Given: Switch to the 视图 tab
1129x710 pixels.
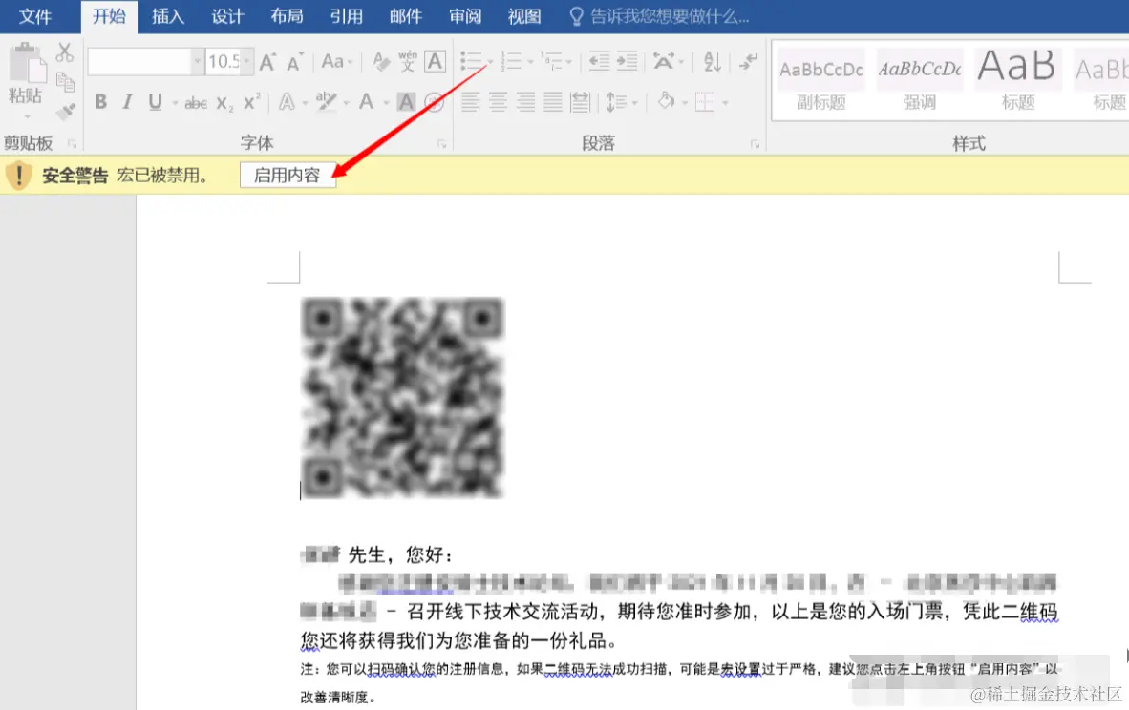Looking at the screenshot, I should click(x=524, y=16).
